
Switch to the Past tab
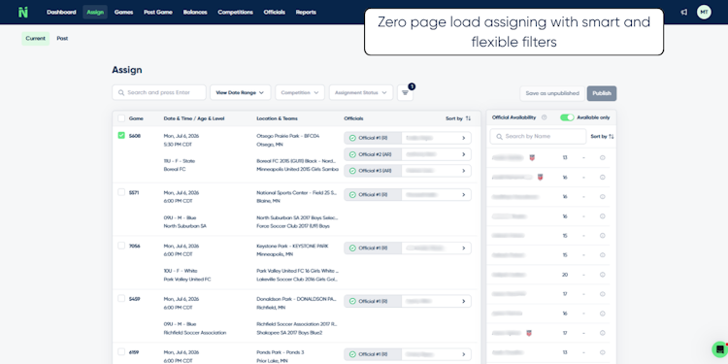click(x=63, y=39)
